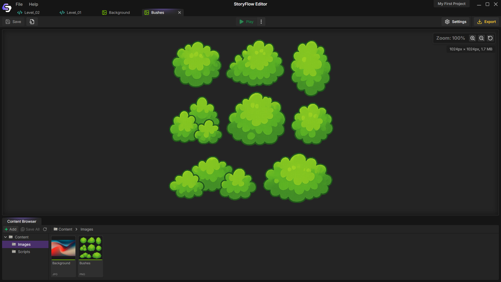
Task: Click the StoryFlow logo icon
Action: pos(7,8)
